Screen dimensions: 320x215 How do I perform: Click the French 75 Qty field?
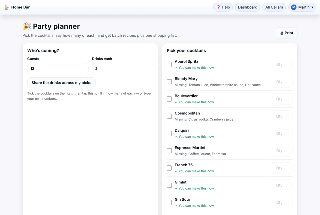pos(281,168)
